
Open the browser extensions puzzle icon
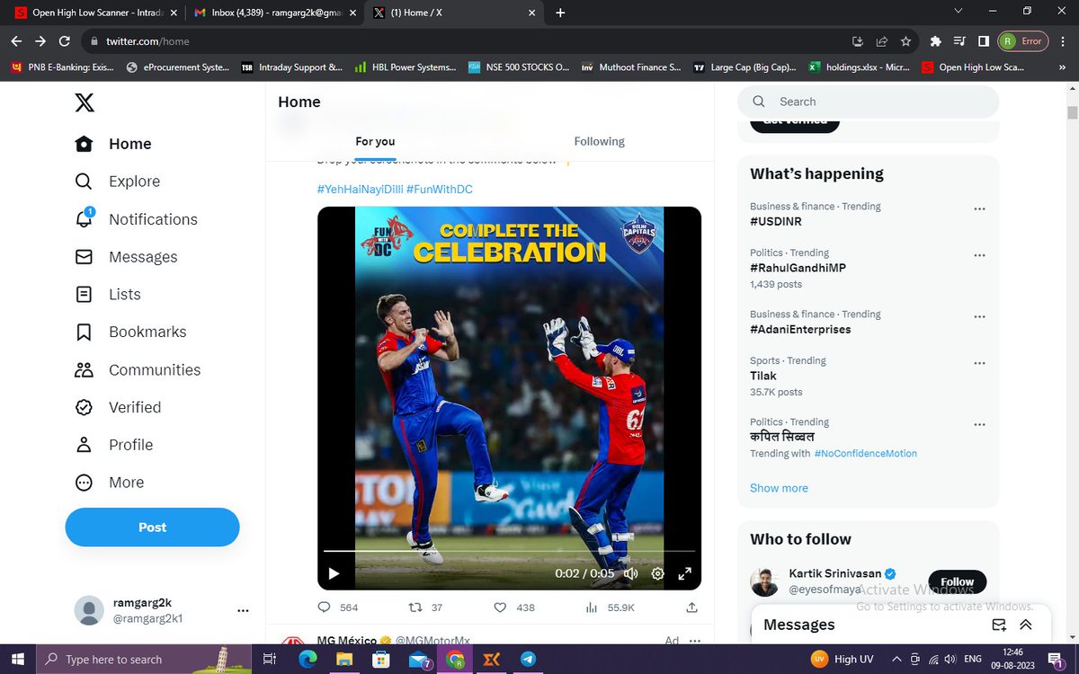(935, 41)
